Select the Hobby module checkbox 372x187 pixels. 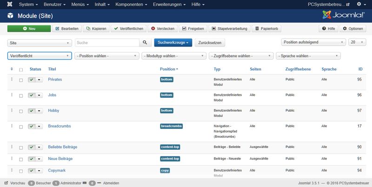[x=21, y=111]
